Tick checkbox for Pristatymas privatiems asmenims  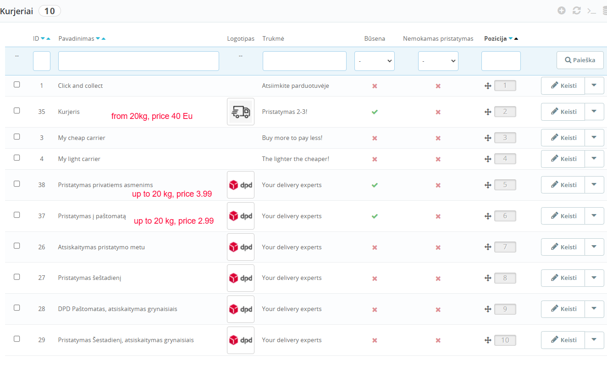tap(17, 184)
